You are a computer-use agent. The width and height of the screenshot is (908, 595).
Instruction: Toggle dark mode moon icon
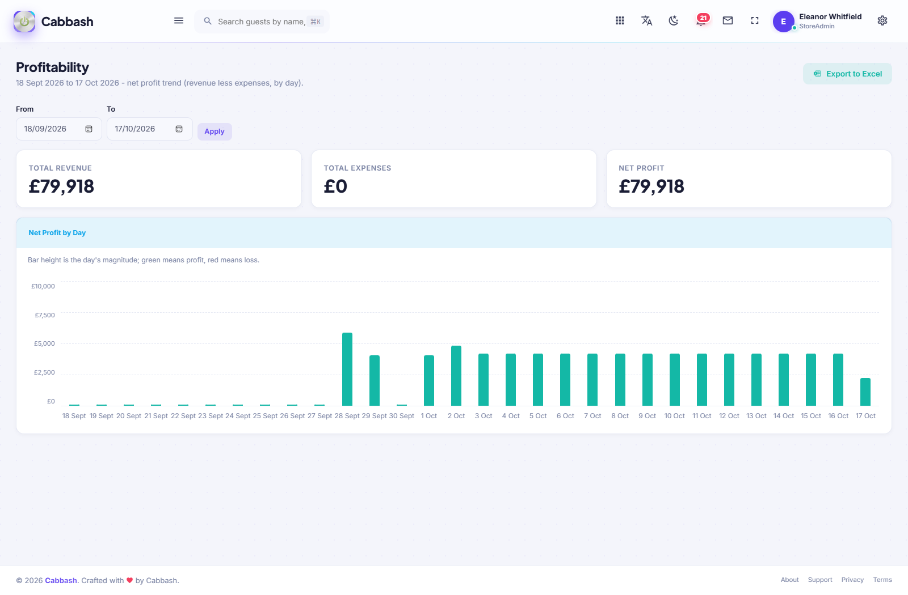tap(674, 21)
